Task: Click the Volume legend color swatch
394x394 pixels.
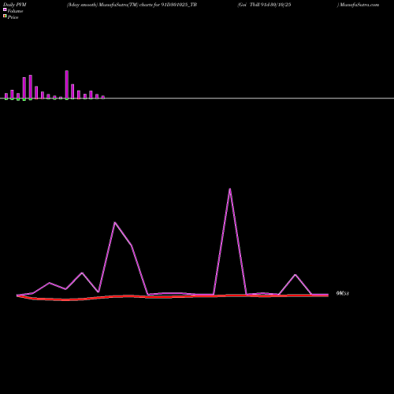Action: pos(5,9)
